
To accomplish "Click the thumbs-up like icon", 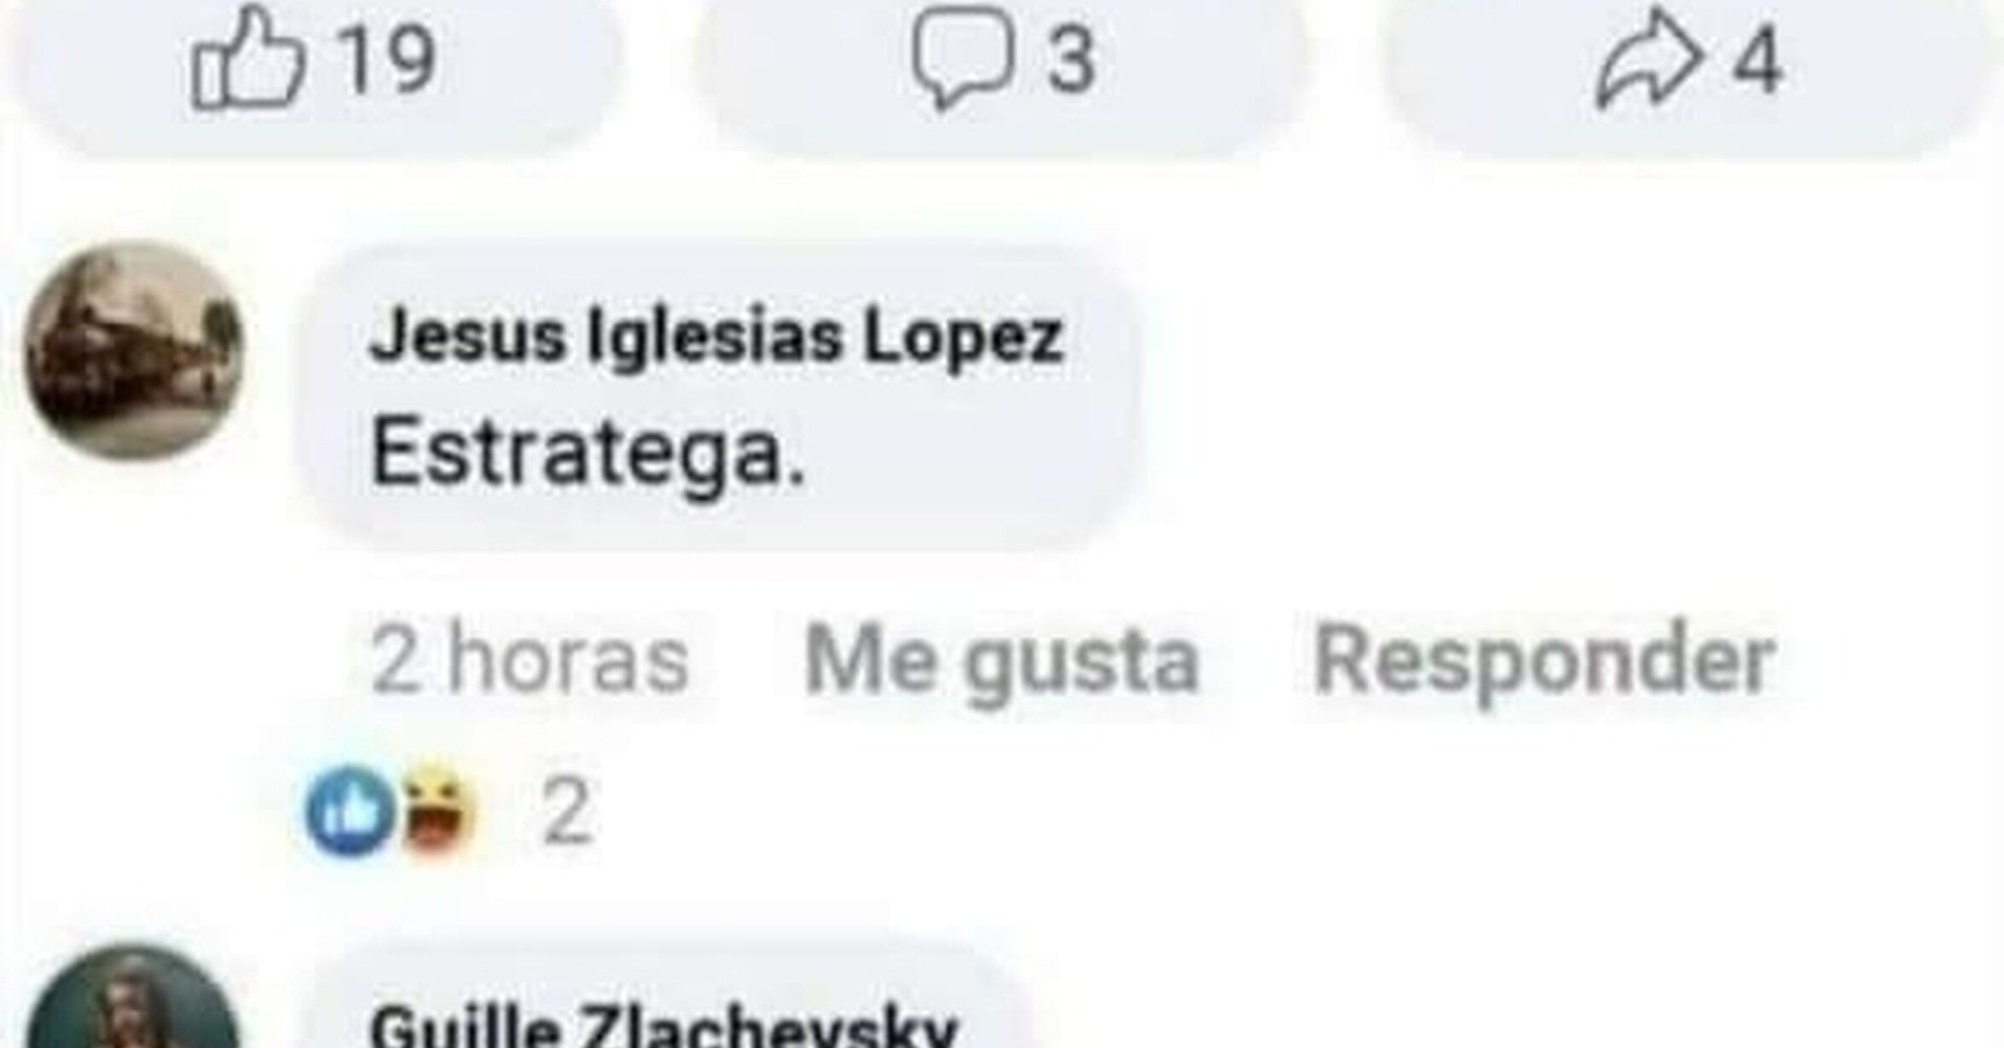I will (x=248, y=57).
